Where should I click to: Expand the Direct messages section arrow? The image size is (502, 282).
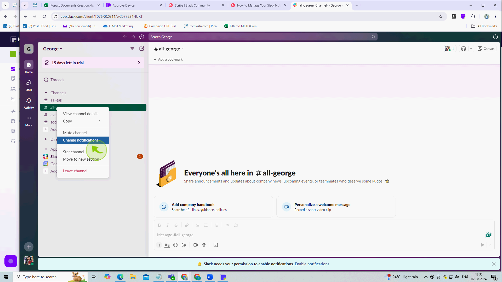pyautogui.click(x=46, y=139)
